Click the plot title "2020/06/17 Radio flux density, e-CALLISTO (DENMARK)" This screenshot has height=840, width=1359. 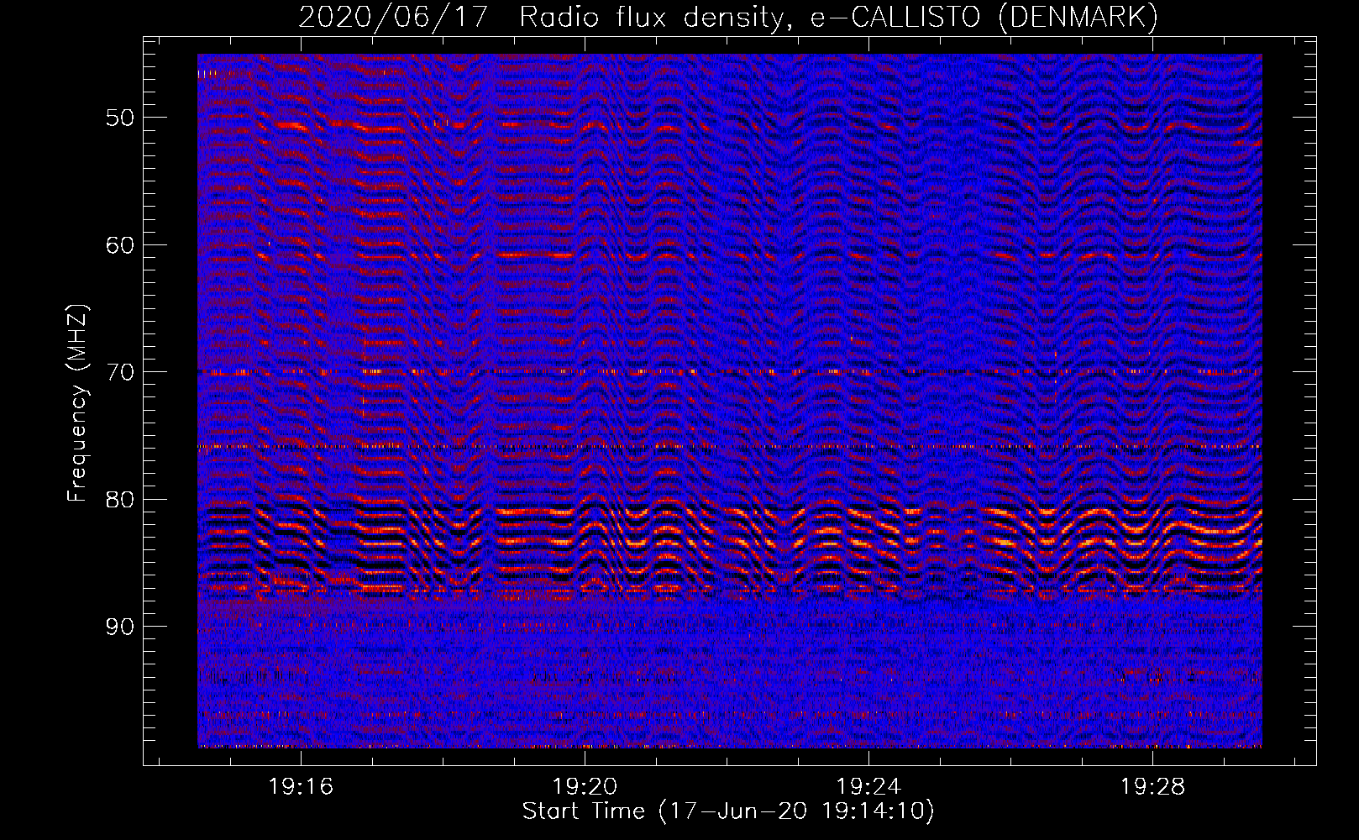point(728,17)
